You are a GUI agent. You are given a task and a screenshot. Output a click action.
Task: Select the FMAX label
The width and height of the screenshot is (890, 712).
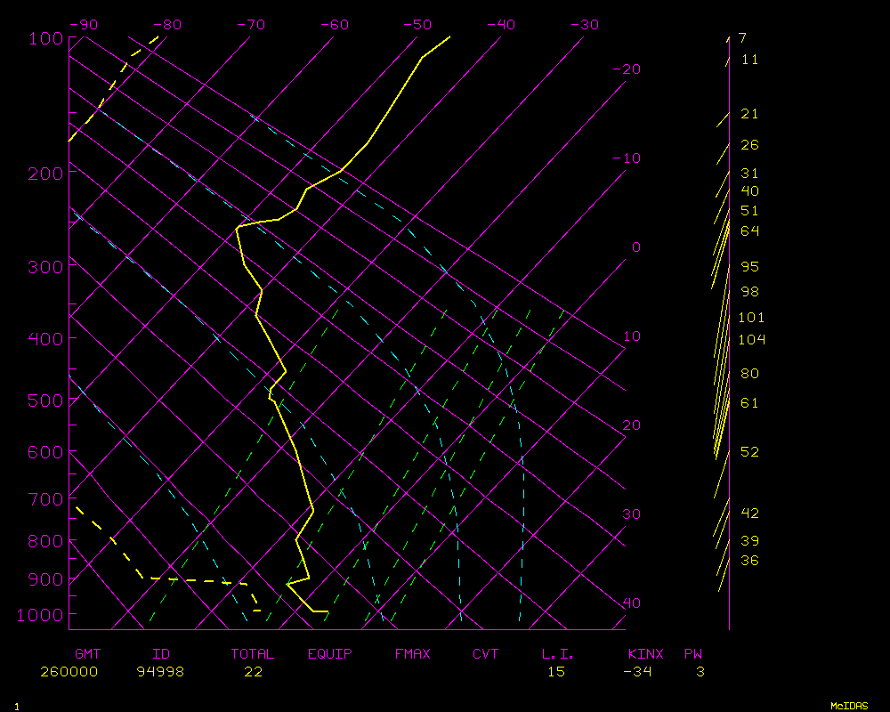412,654
